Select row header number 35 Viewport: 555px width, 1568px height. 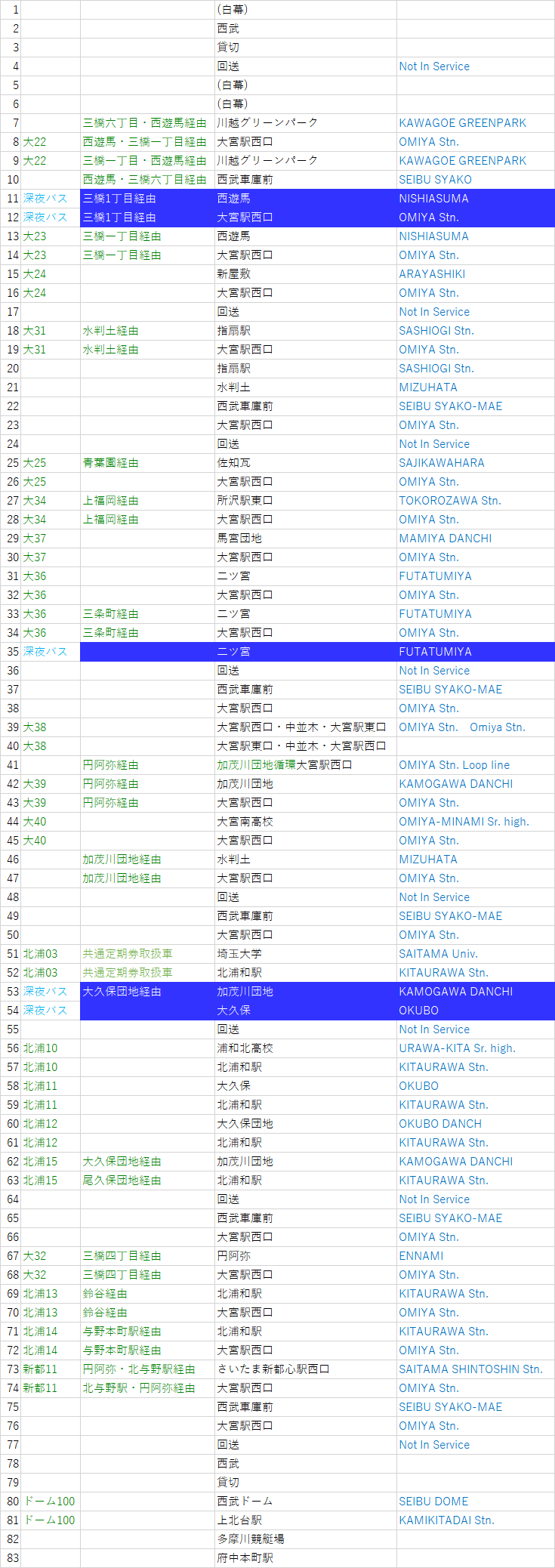11,652
